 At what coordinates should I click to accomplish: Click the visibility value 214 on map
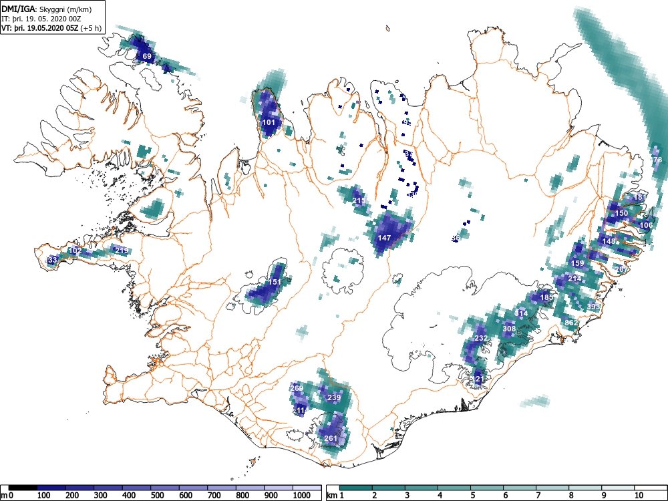coord(574,279)
